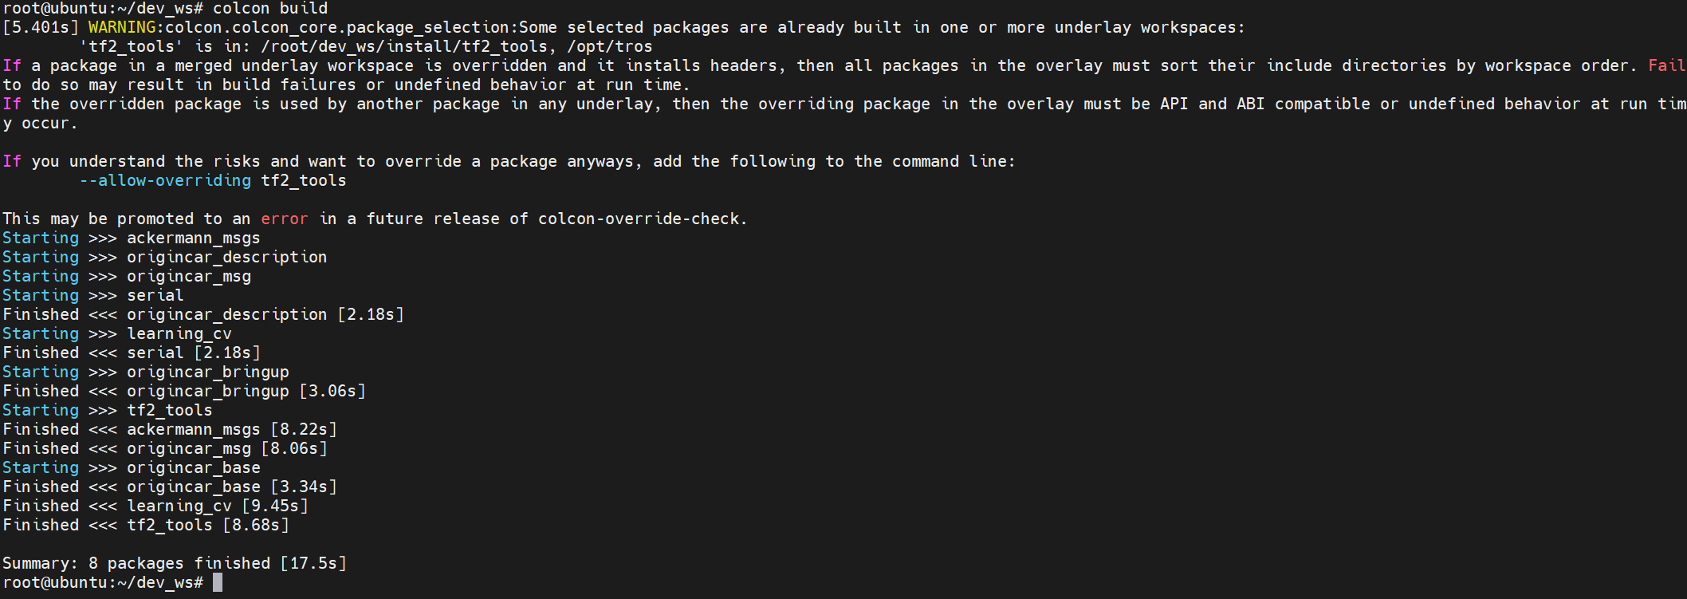Viewport: 1687px width, 599px height.
Task: Click the 'Finished <<< serial [2.18s]' line
Action: pos(132,353)
